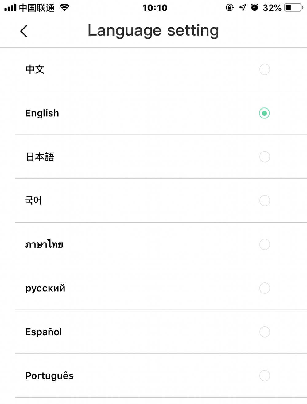The height and width of the screenshot is (404, 307).
Task: Select the Español radio button
Action: [265, 332]
